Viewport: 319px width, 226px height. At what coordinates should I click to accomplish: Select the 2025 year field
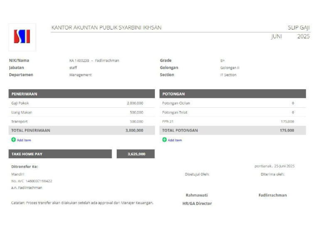click(x=303, y=37)
